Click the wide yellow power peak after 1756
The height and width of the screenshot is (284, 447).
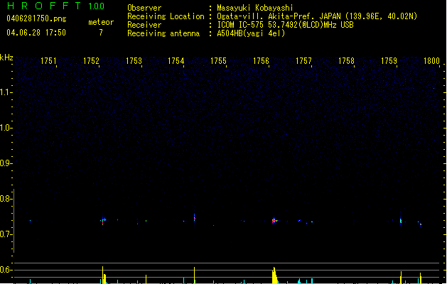(x=274, y=275)
